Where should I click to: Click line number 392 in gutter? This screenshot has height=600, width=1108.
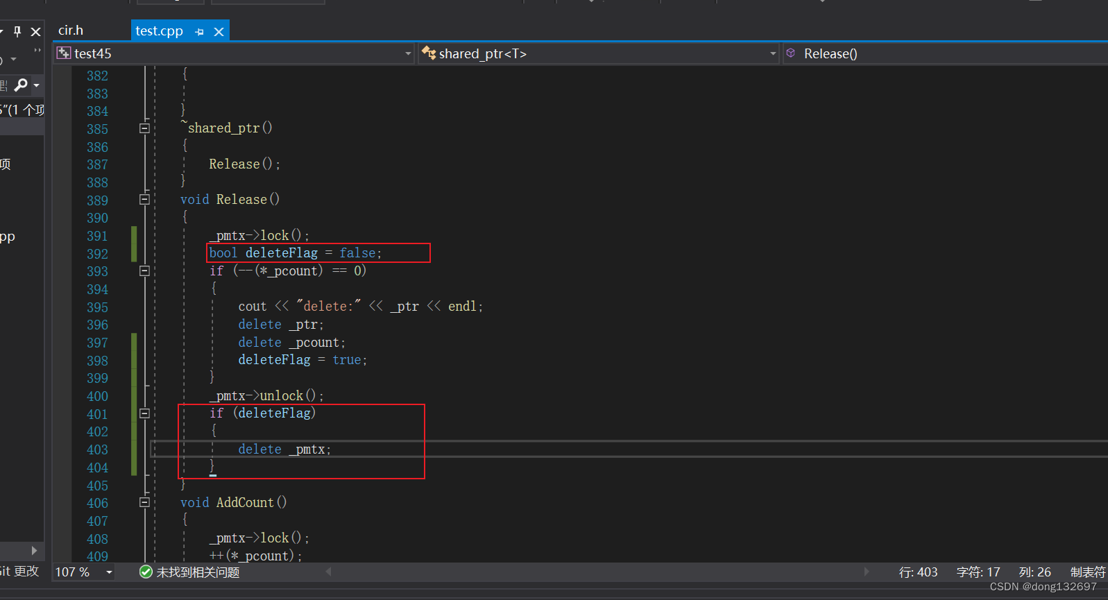[97, 254]
